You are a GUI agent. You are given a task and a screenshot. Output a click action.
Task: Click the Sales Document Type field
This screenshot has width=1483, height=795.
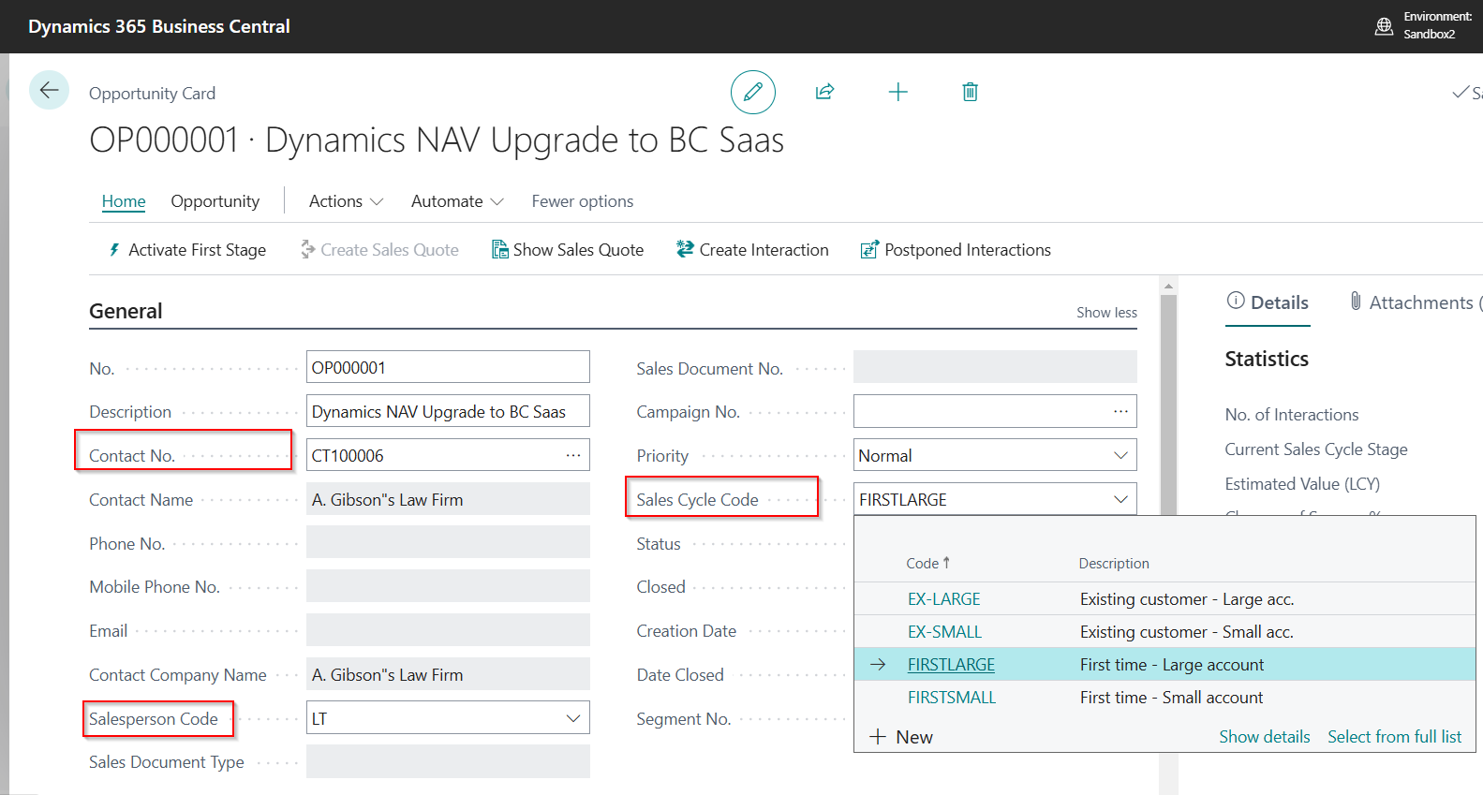point(448,761)
